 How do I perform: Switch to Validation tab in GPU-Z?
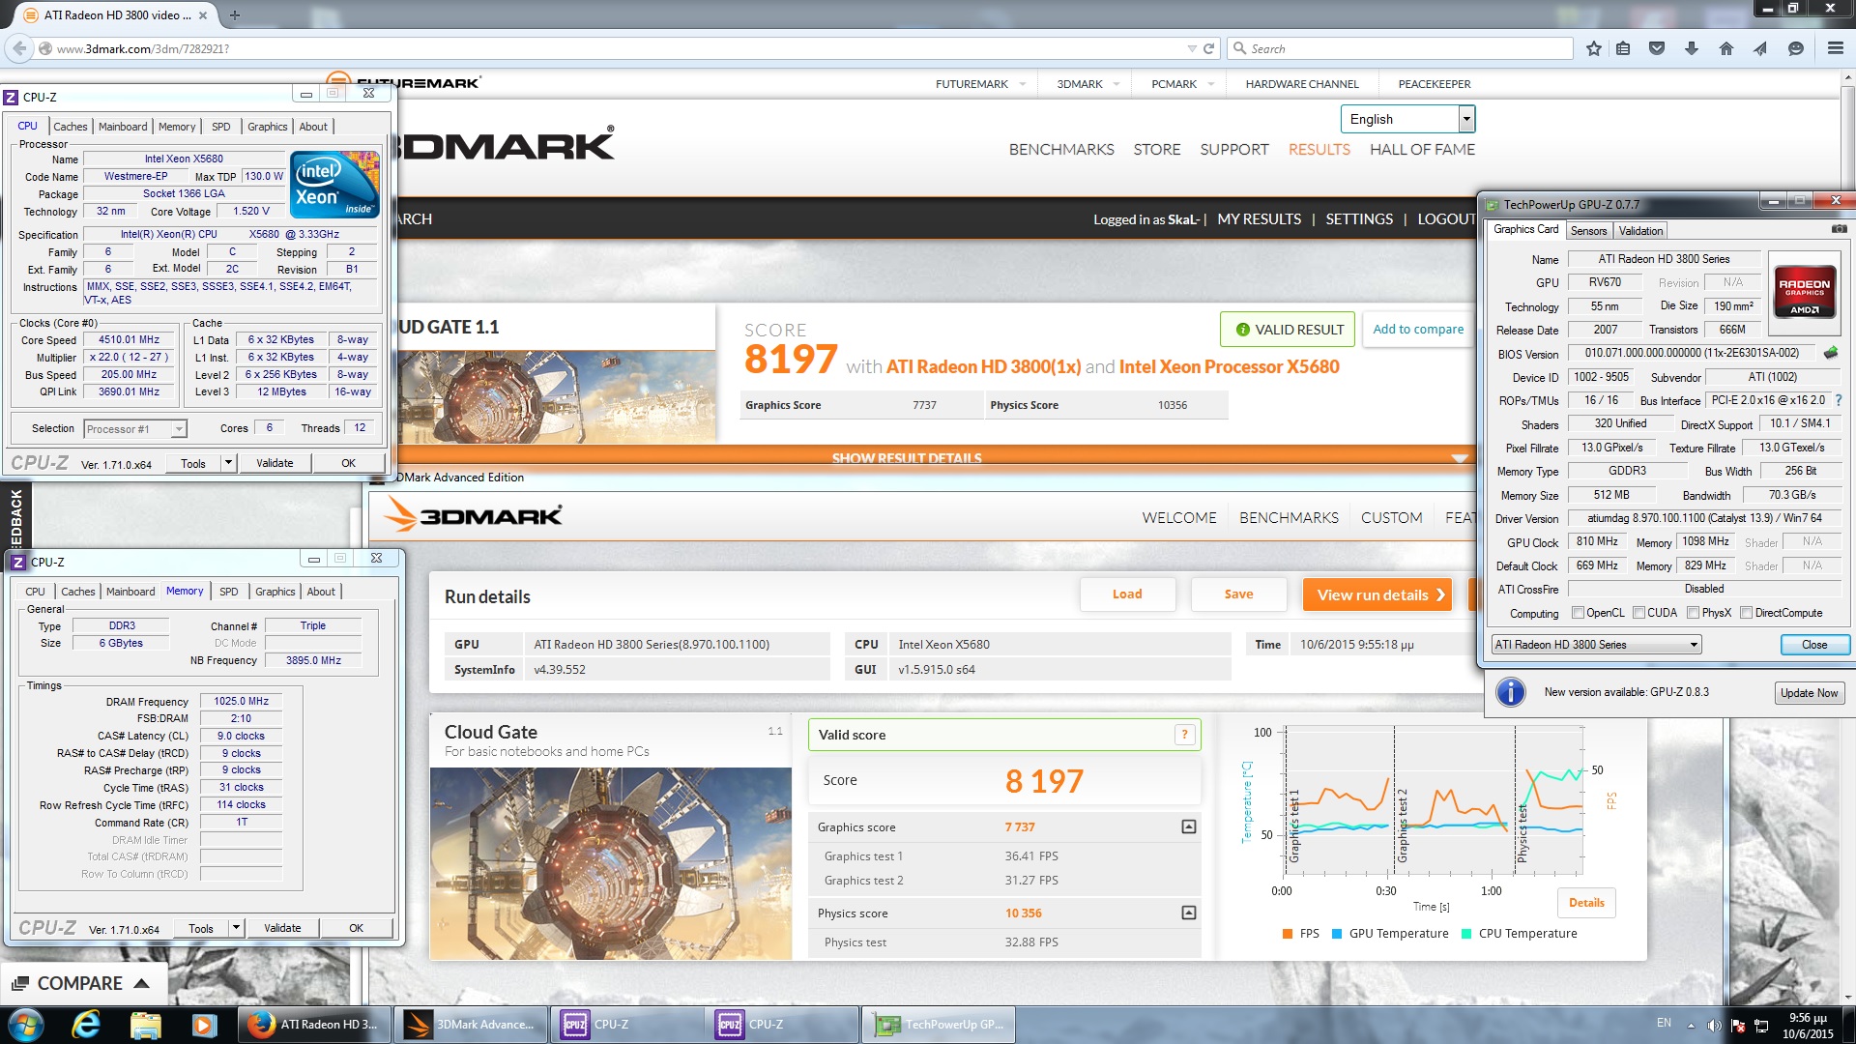click(1640, 231)
